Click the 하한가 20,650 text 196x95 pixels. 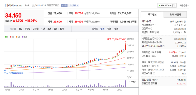[92, 22]
